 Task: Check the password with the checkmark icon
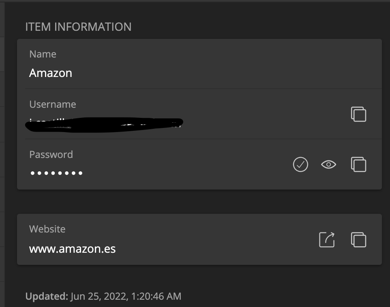[x=300, y=164]
